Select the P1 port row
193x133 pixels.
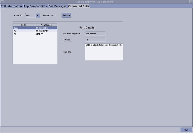pyautogui.click(x=24, y=31)
